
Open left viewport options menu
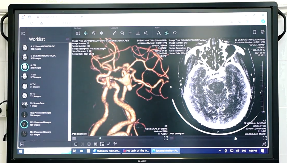click(74, 138)
